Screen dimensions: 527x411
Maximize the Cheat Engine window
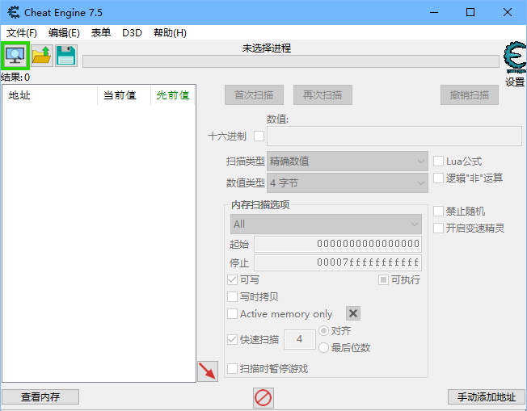click(x=470, y=12)
